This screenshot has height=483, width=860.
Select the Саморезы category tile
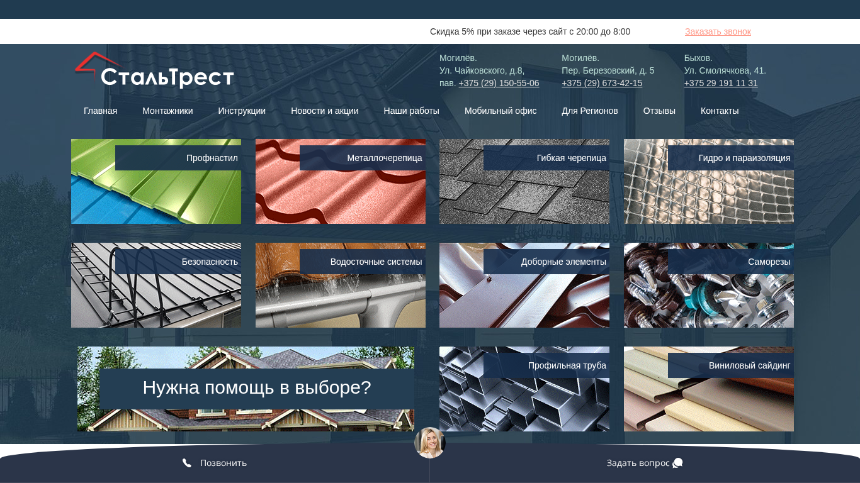click(709, 285)
